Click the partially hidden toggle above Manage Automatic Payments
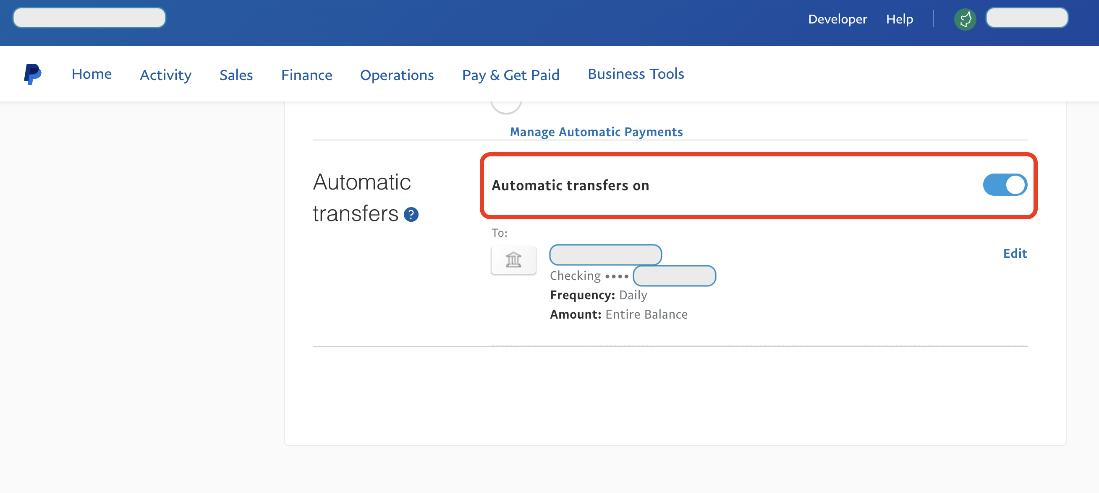1099x493 pixels. (x=506, y=106)
